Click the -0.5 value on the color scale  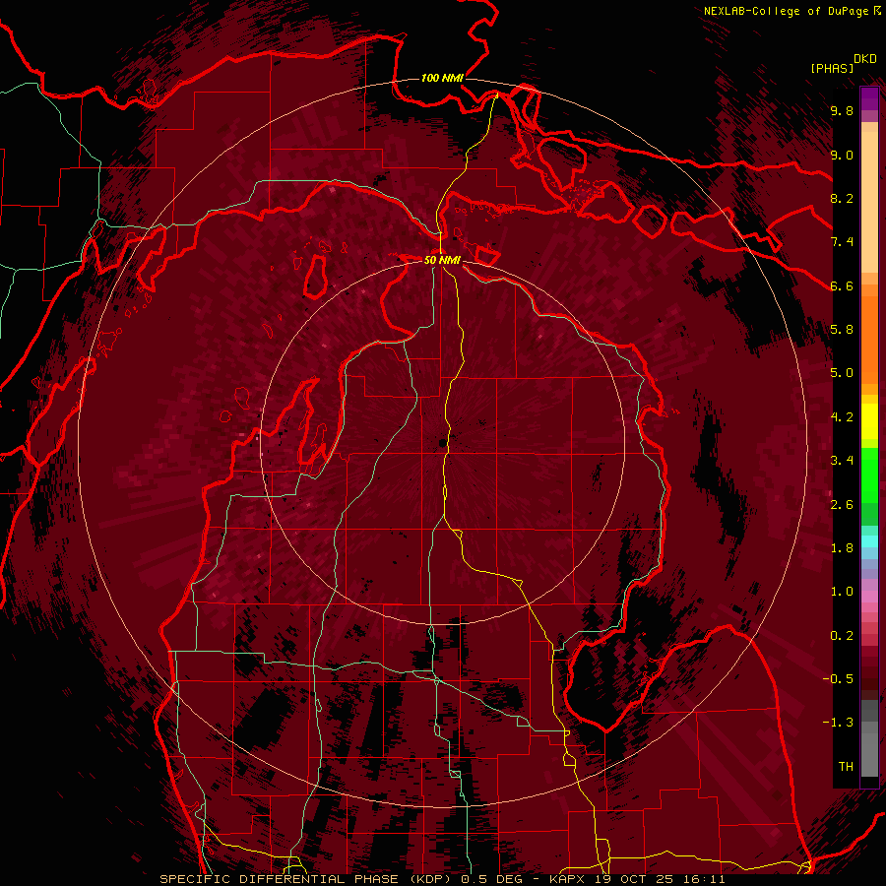tap(838, 679)
